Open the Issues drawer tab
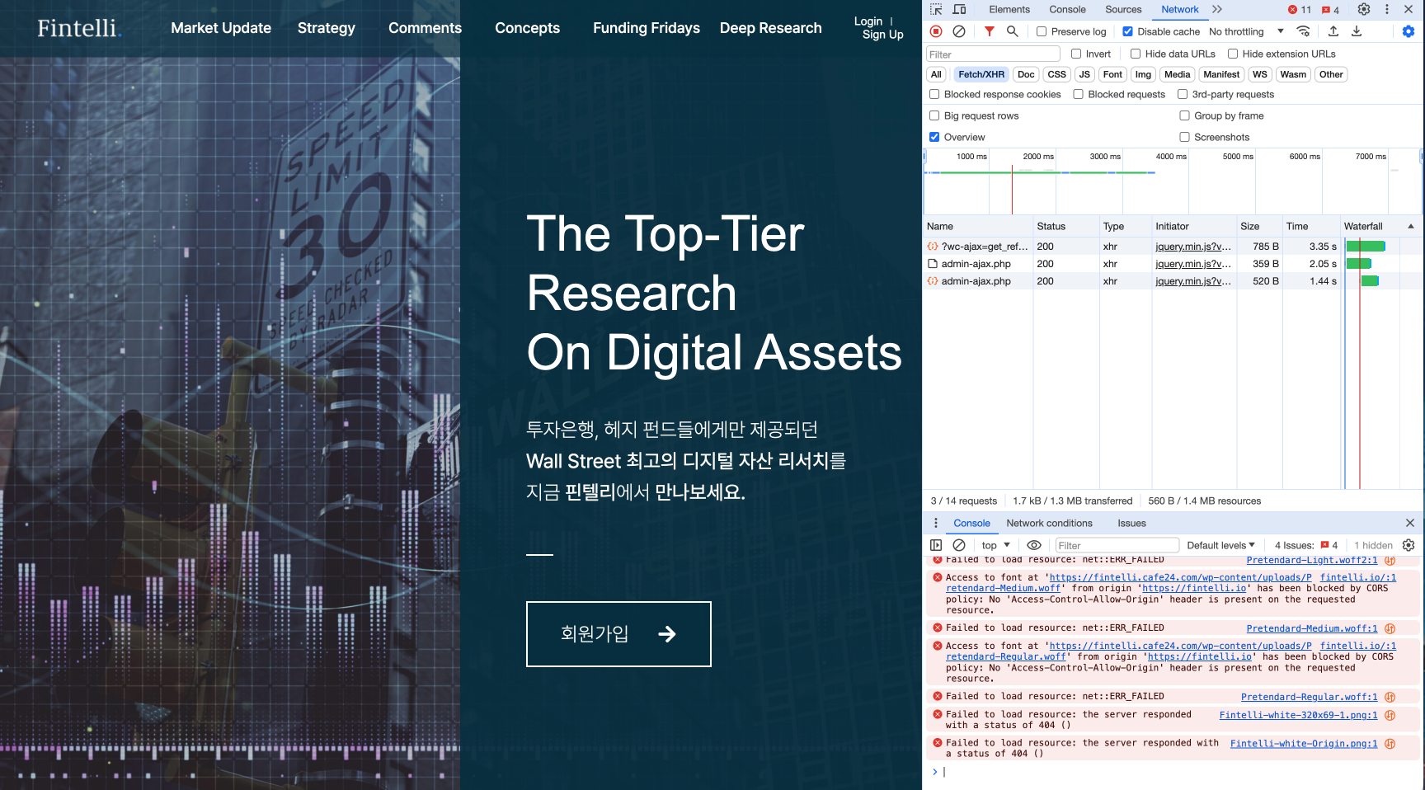Image resolution: width=1425 pixels, height=790 pixels. pos(1131,523)
